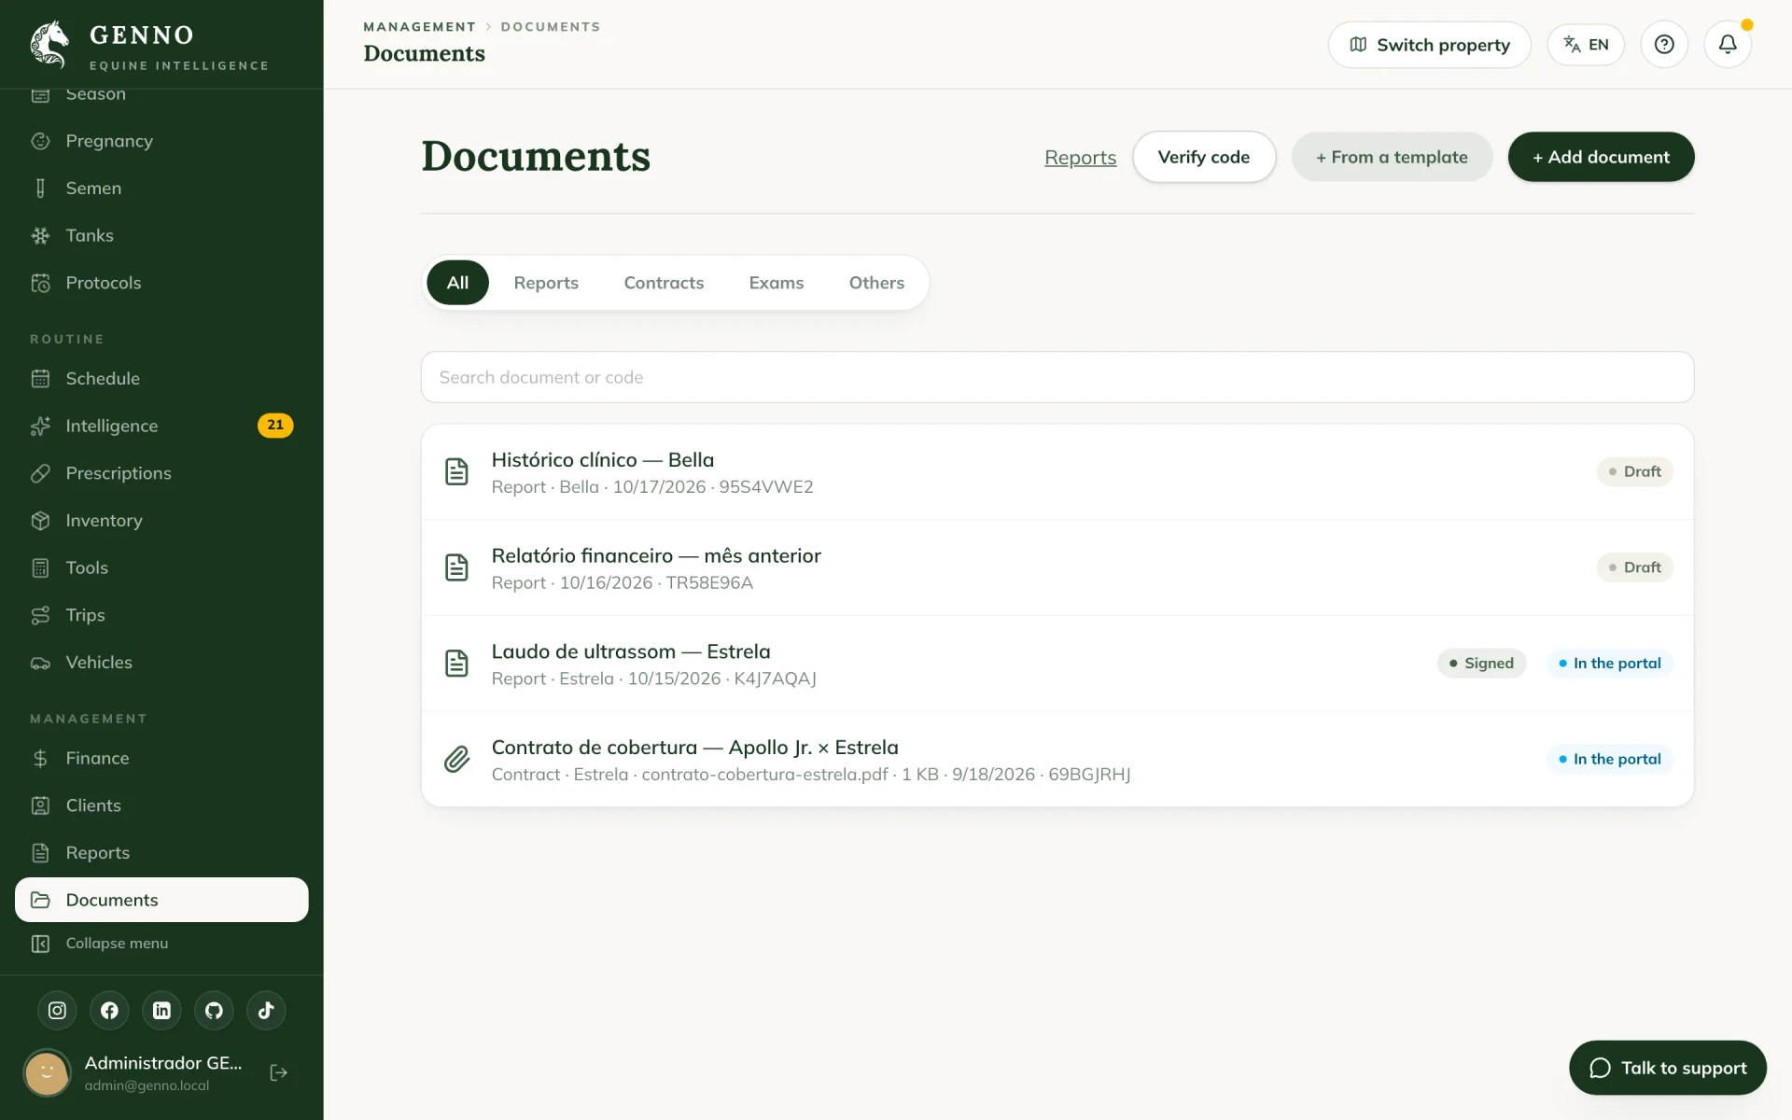Open Talk to support chat
Screen dimensions: 1792x1120
pyautogui.click(x=1668, y=1068)
